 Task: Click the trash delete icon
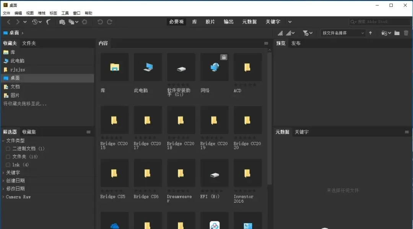click(x=406, y=33)
